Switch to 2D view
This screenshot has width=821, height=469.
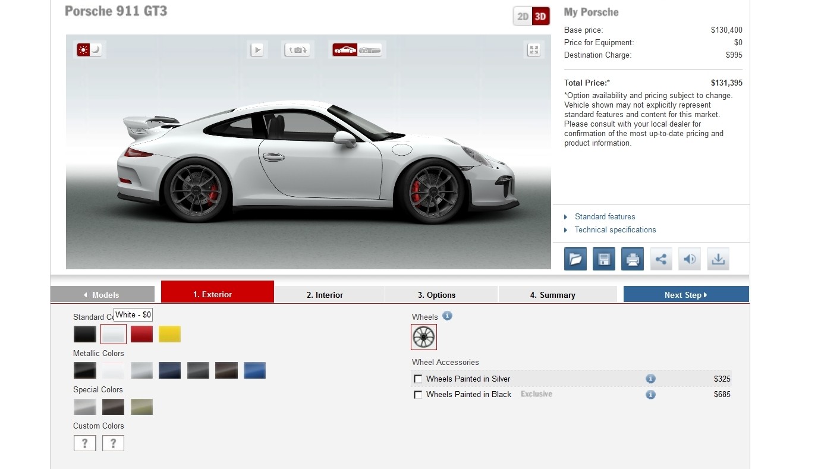(523, 16)
